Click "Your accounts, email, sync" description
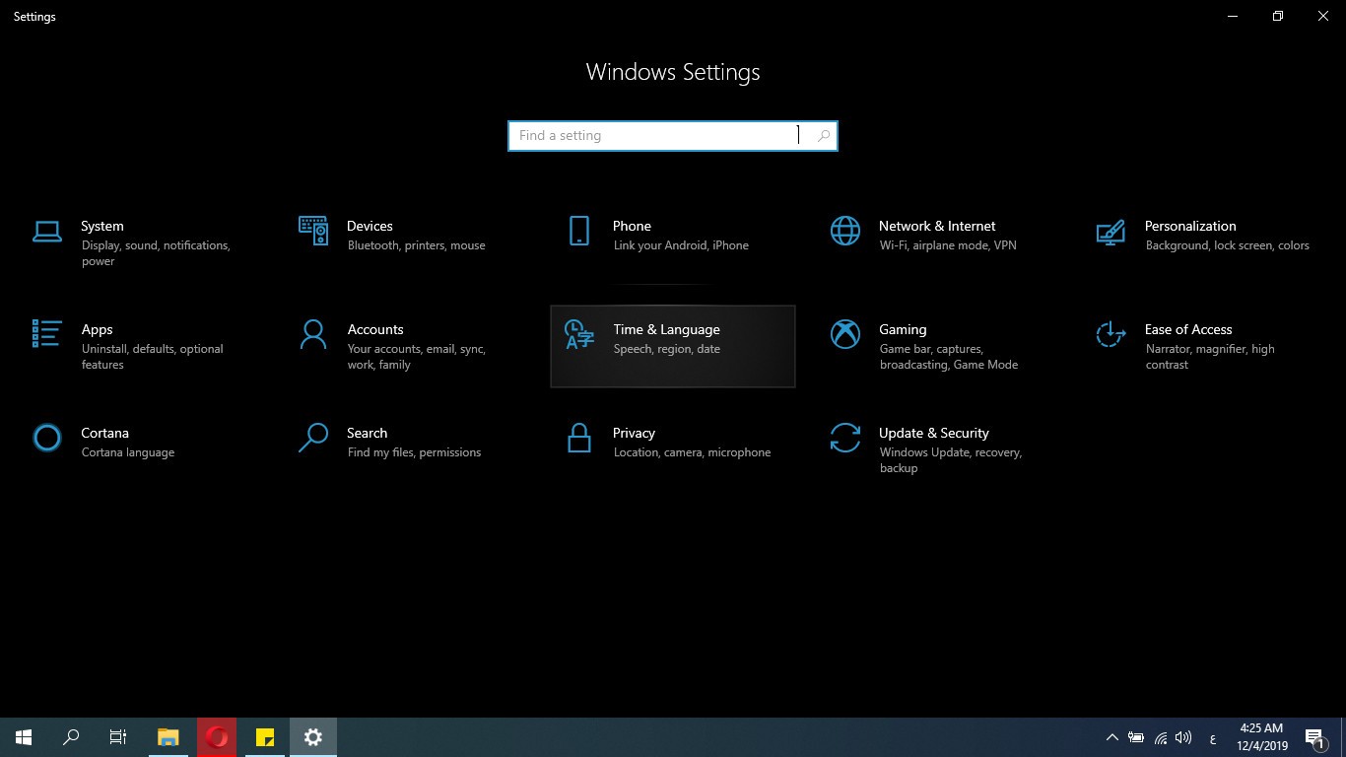1346x757 pixels. [x=416, y=357]
